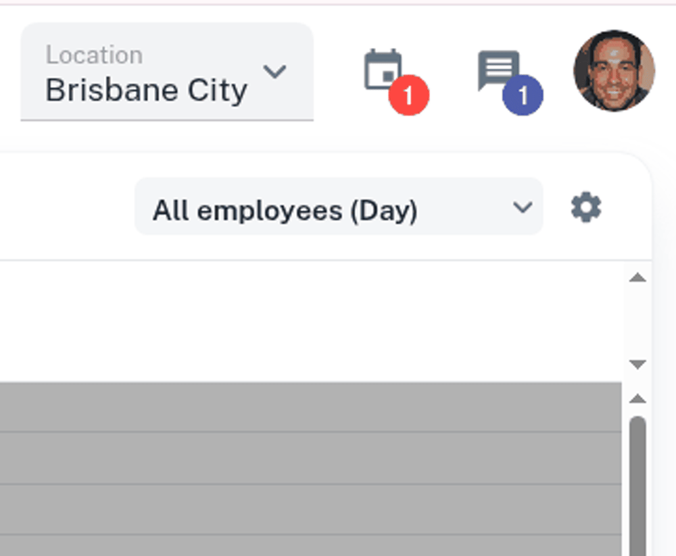
Task: Open the calendar events icon
Action: coord(383,69)
